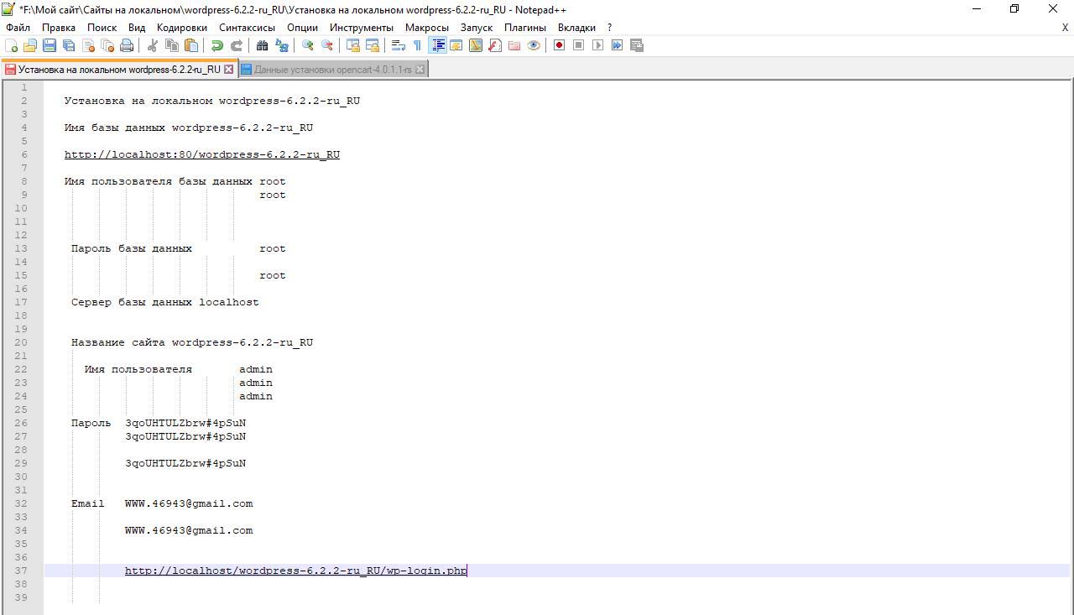This screenshot has width=1074, height=615.
Task: Start macro recording with red circle icon
Action: 559,45
